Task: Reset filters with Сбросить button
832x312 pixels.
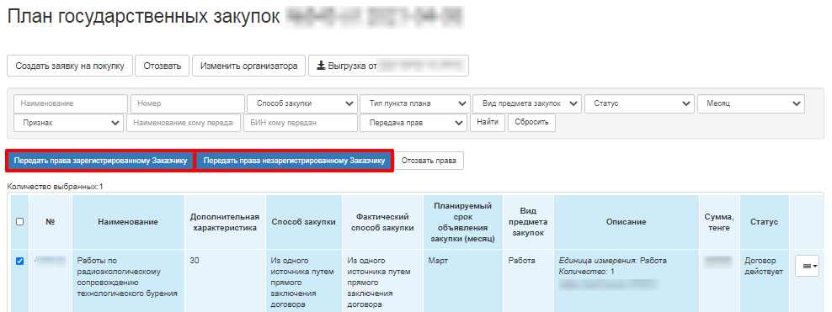Action: click(531, 123)
